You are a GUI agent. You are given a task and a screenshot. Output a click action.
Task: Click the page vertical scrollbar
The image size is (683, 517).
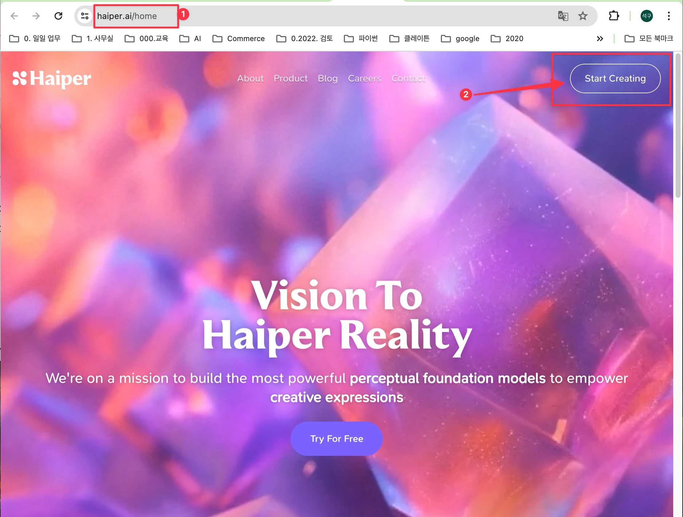pyautogui.click(x=678, y=125)
